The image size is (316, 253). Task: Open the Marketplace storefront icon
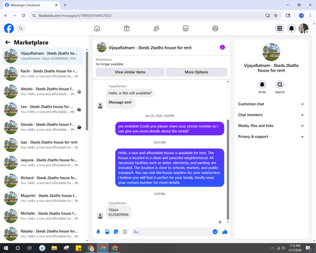coord(186,28)
